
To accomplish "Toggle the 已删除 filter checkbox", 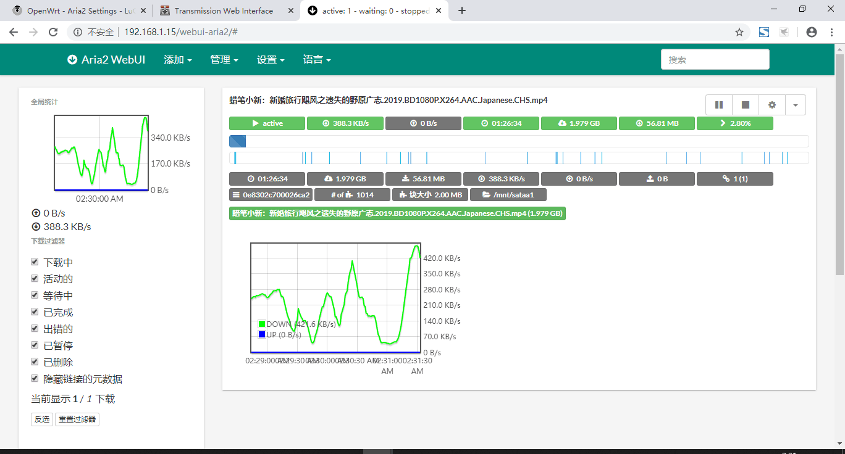I will pos(35,362).
